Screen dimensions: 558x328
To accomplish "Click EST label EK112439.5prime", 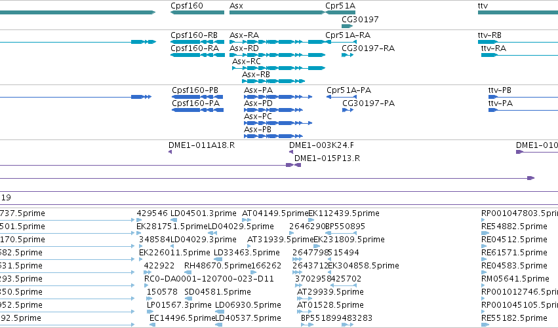I will tap(344, 213).
